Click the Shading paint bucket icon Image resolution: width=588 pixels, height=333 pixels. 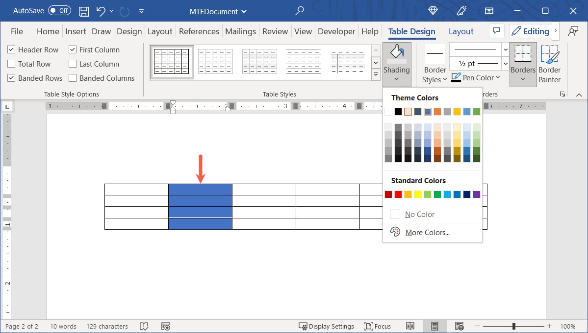coord(396,52)
